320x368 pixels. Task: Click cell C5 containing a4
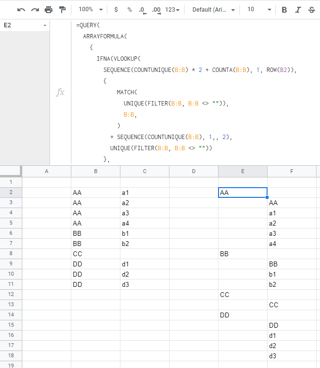(x=145, y=223)
